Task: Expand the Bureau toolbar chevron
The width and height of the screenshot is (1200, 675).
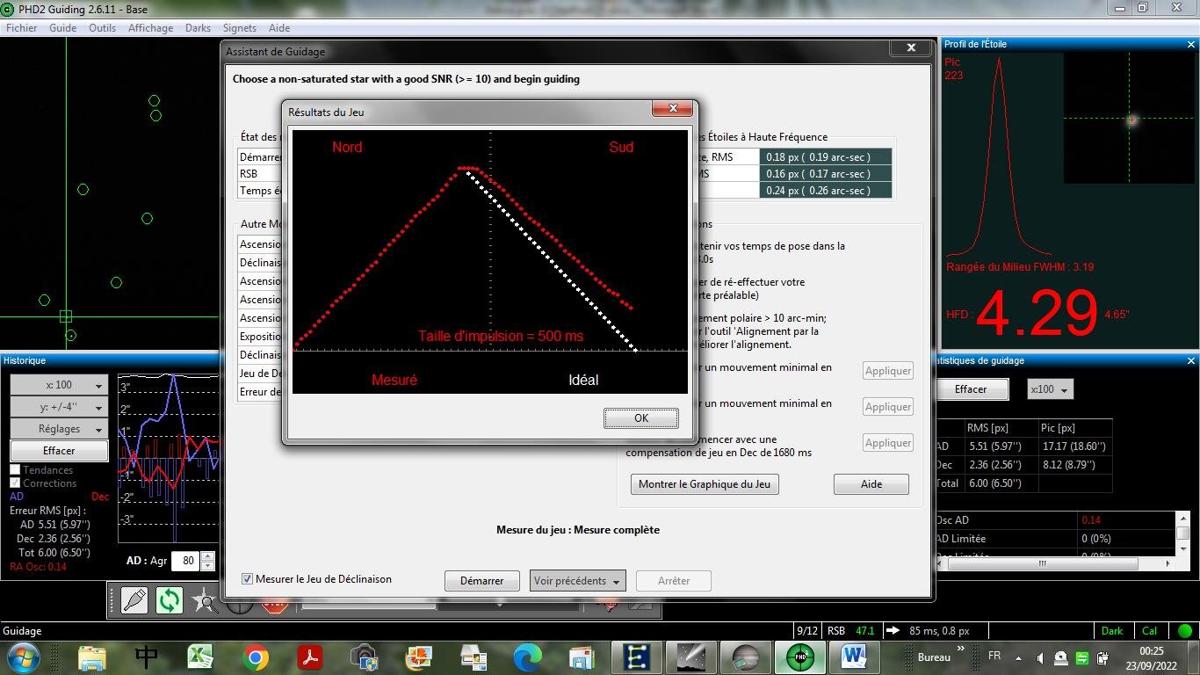Action: [961, 650]
